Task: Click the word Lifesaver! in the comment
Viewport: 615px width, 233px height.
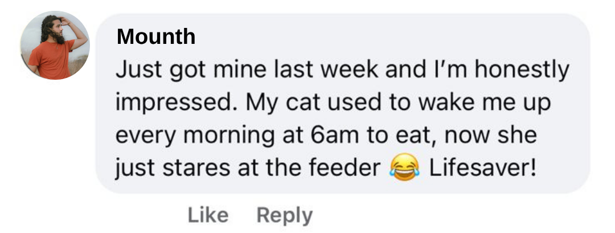Action: point(482,169)
